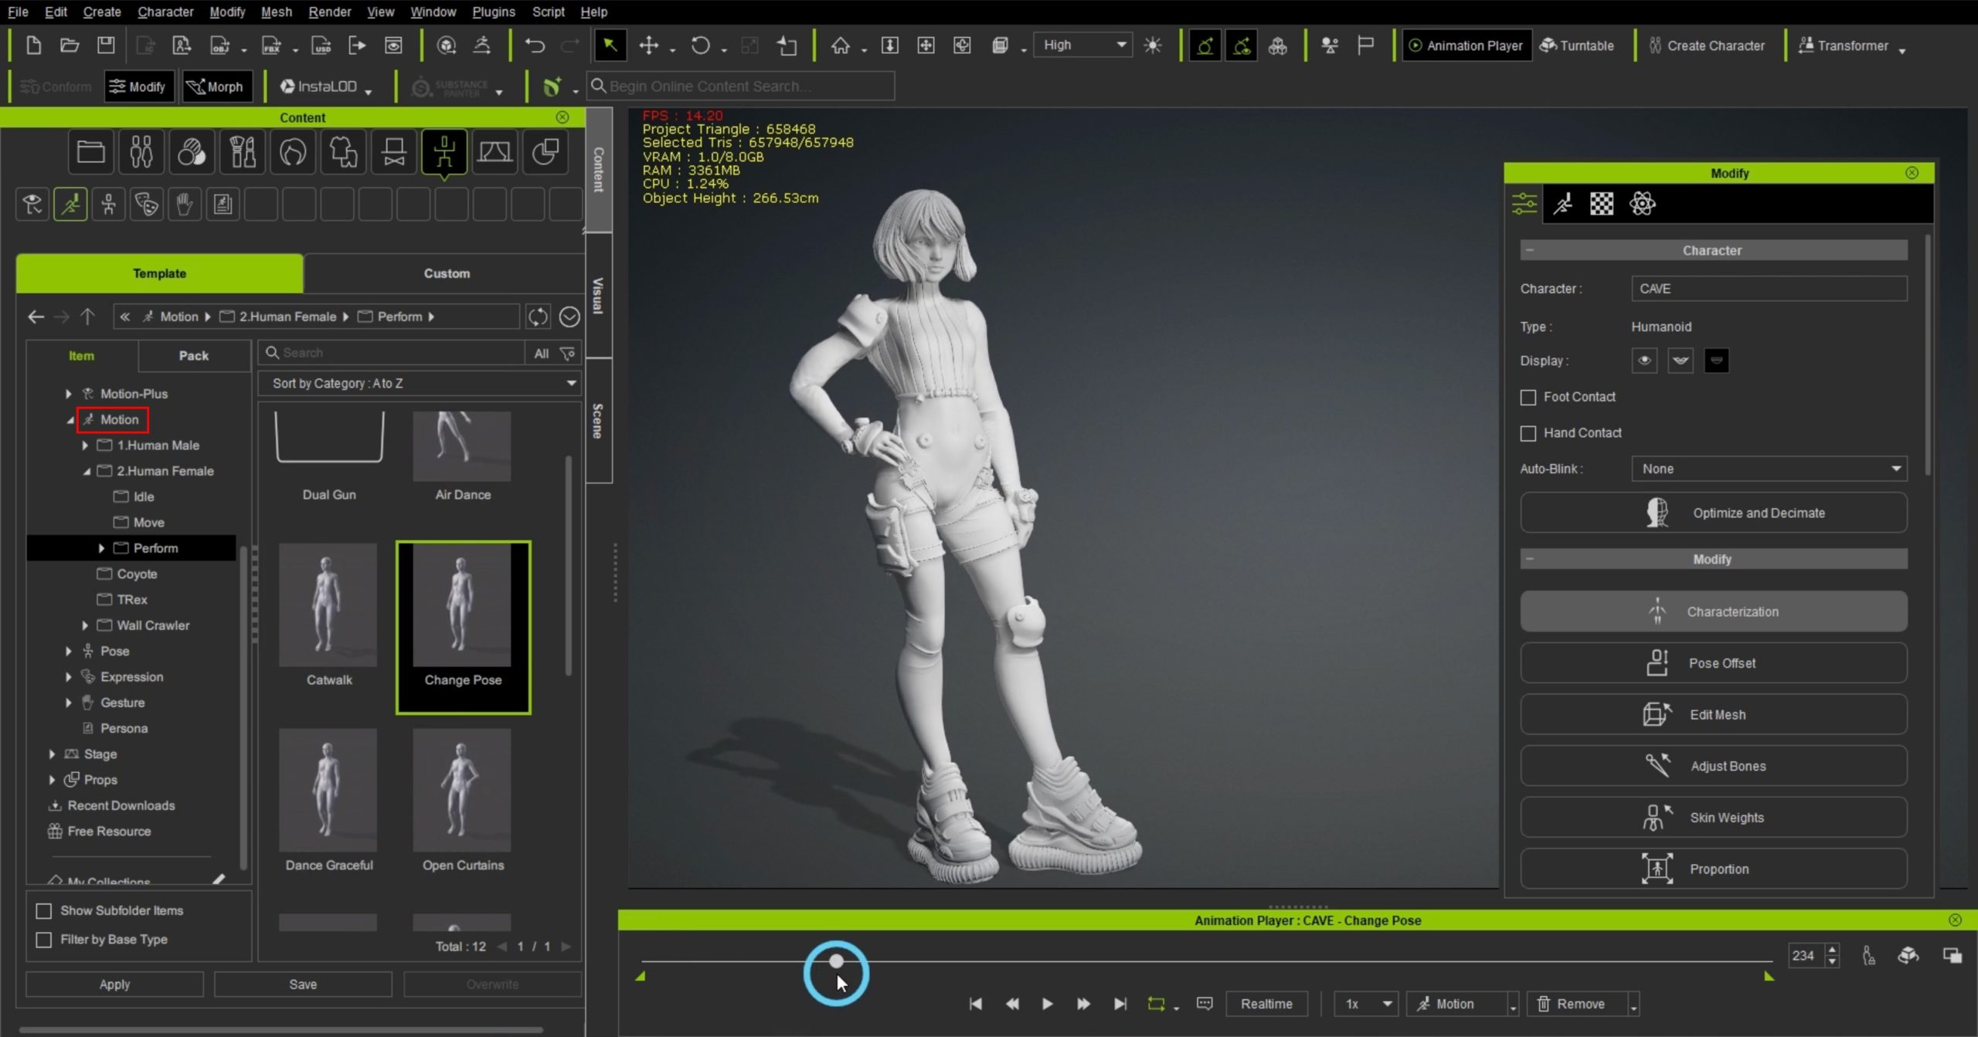
Task: Switch to the Custom content tab
Action: coord(446,273)
